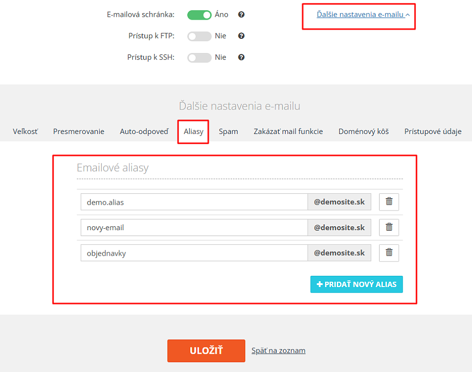Viewport: 472px width, 372px height.
Task: Open help icon for Prístup k SSH
Action: click(x=241, y=57)
